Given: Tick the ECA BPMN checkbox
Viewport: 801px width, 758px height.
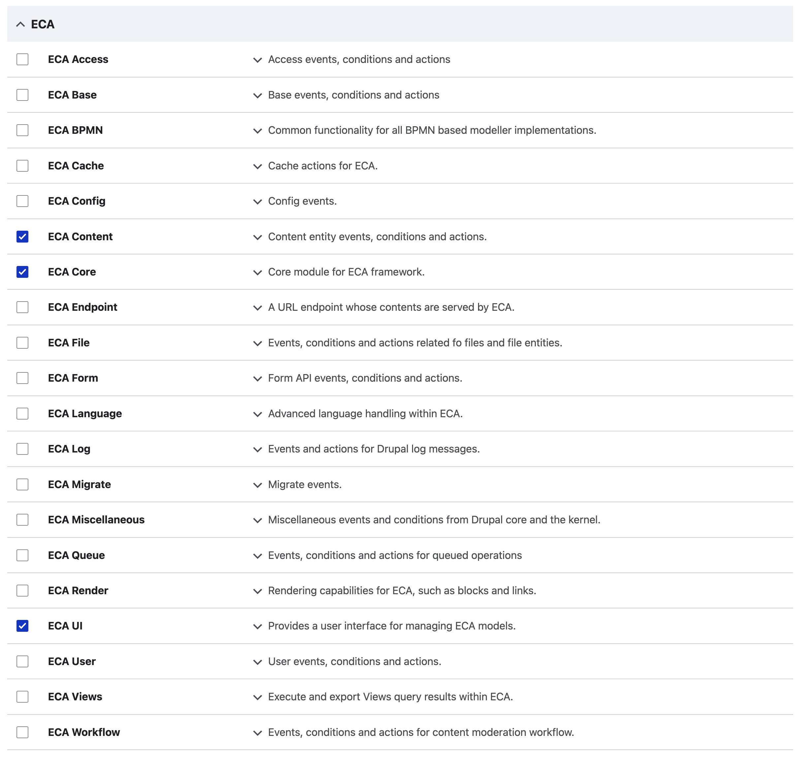Looking at the screenshot, I should tap(22, 130).
